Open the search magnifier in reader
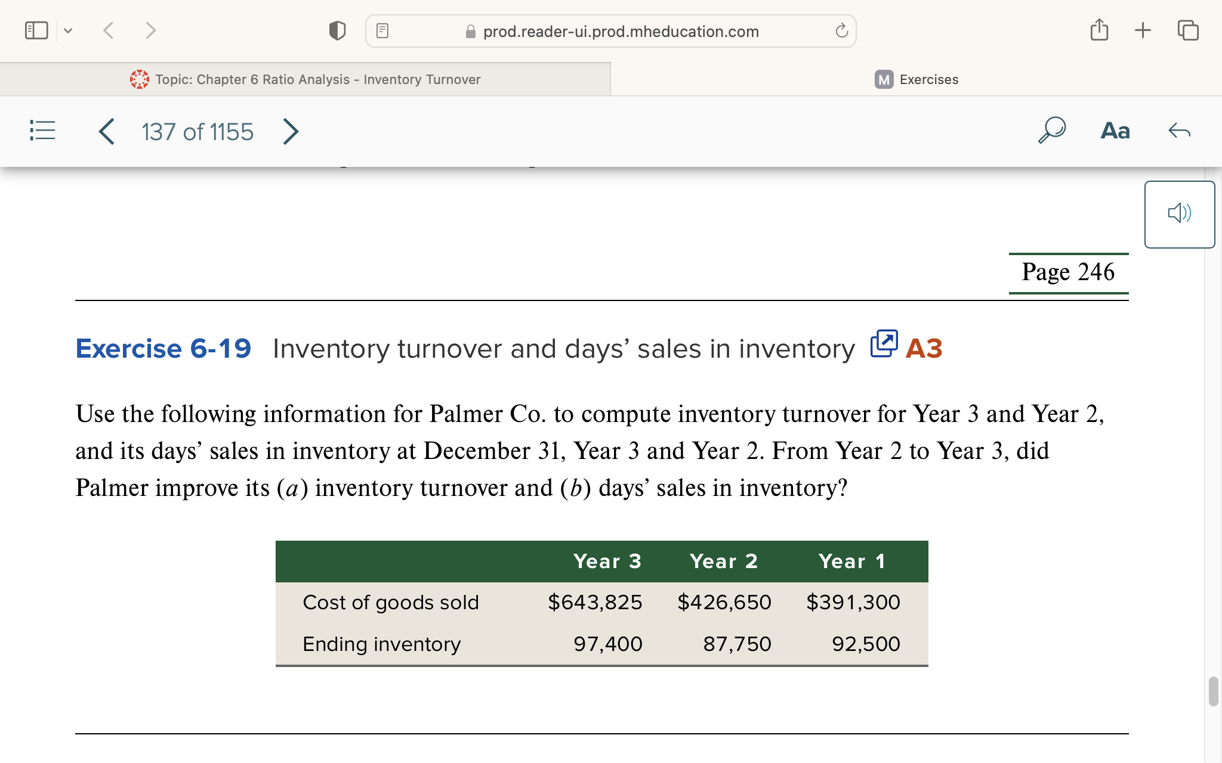The image size is (1222, 763). point(1051,129)
